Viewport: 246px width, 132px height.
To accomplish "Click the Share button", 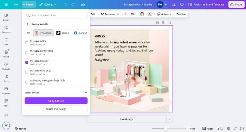I will tap(236, 5).
